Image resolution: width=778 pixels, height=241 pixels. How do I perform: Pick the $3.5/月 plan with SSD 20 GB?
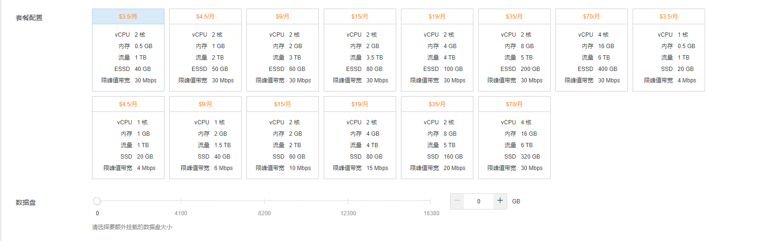pos(668,50)
